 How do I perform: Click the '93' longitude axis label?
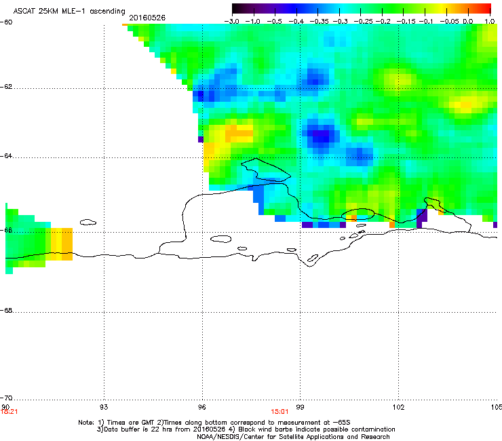[x=104, y=407]
